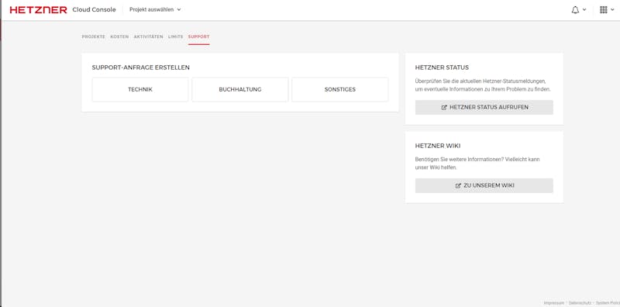
Task: Open the Limits tab
Action: pyautogui.click(x=176, y=36)
